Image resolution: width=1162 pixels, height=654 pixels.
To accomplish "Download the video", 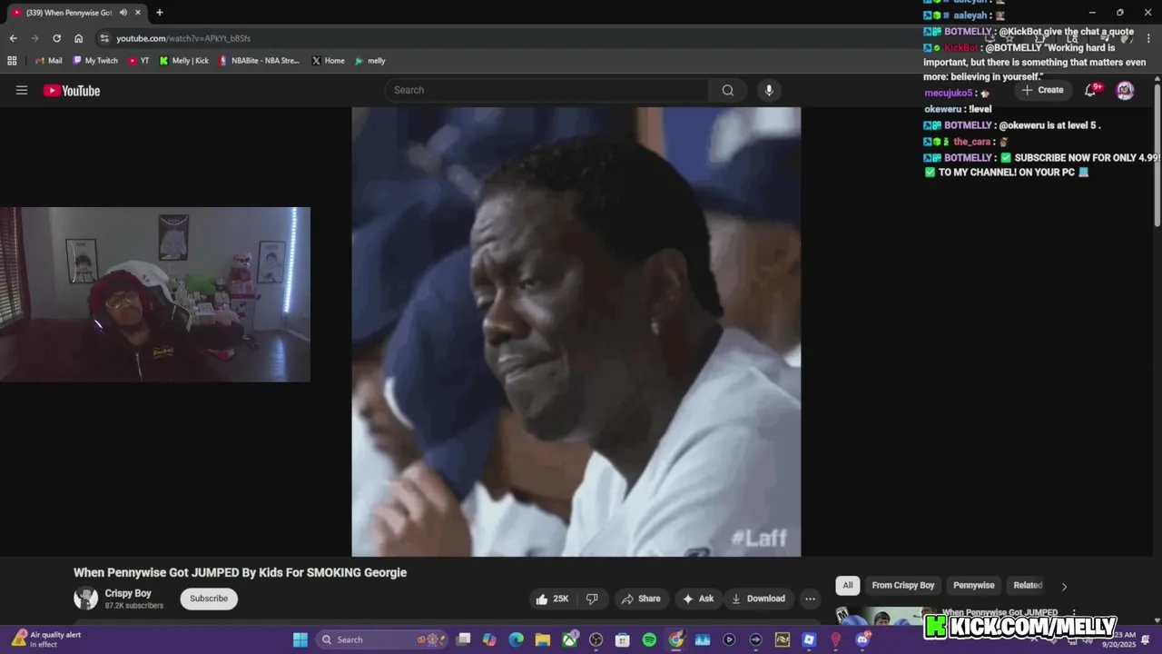I will pyautogui.click(x=758, y=599).
